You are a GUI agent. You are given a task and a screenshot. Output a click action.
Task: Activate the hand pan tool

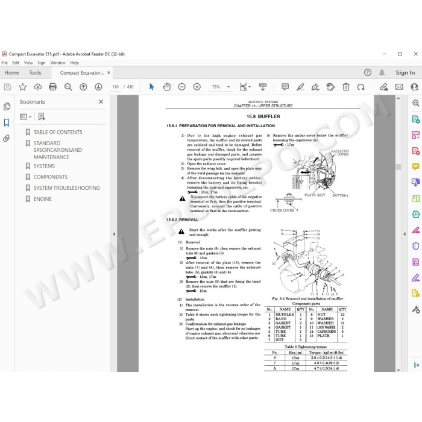coord(167,87)
